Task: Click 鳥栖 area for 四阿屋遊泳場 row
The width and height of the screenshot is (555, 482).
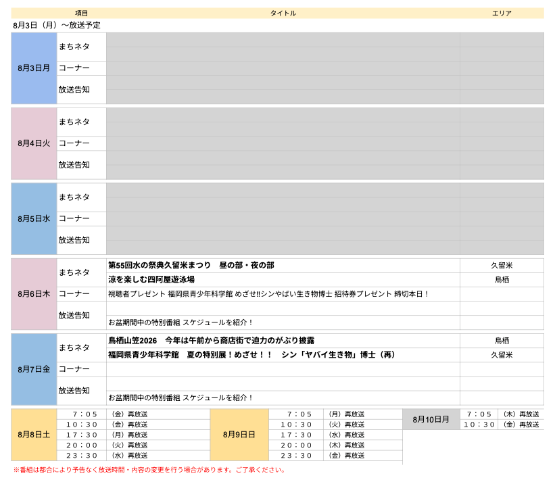Action: click(502, 280)
